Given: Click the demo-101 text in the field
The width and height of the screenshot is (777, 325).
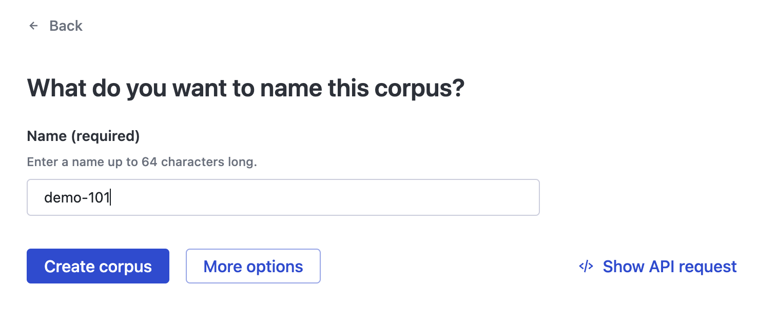Looking at the screenshot, I should (x=77, y=197).
